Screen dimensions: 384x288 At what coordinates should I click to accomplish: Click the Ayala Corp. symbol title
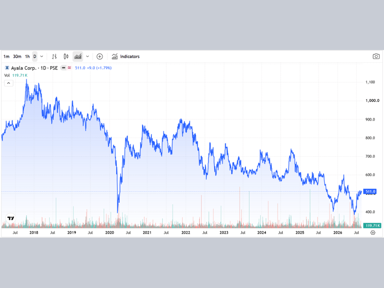pos(34,68)
